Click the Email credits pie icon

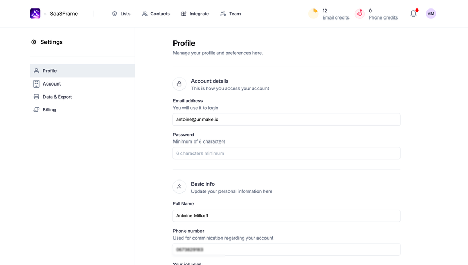(314, 14)
